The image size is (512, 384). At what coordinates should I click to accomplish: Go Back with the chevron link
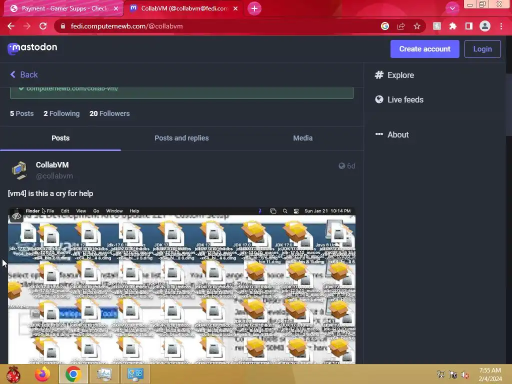[x=24, y=75]
